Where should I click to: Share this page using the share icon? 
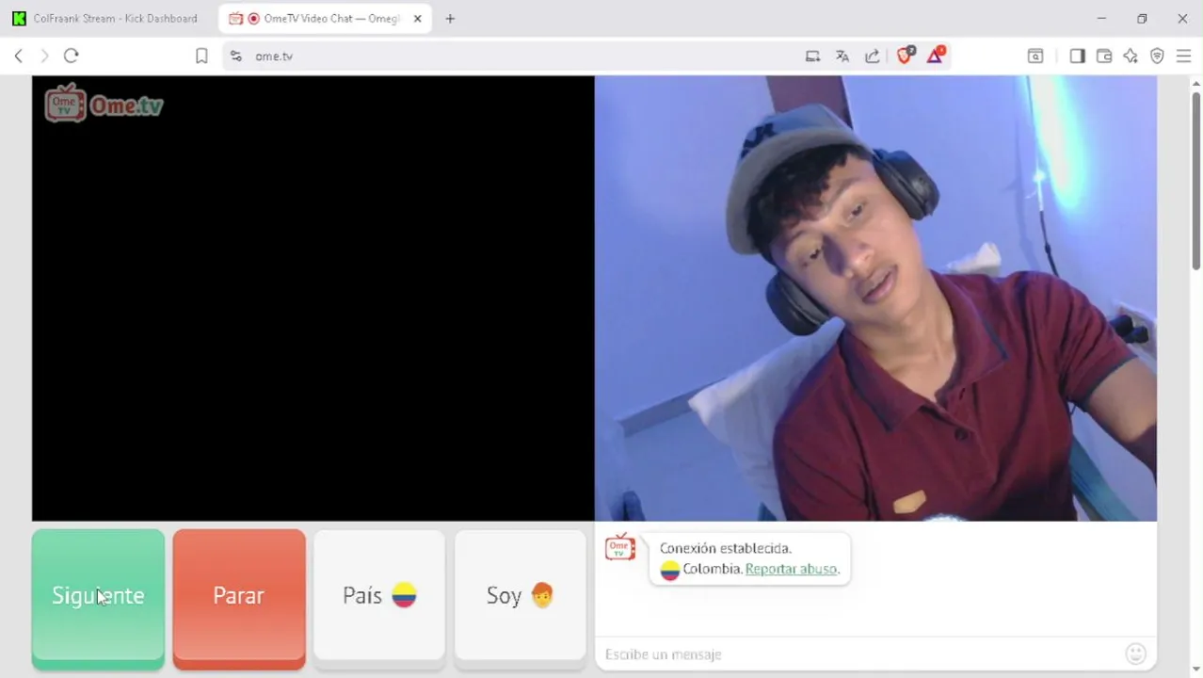click(873, 56)
